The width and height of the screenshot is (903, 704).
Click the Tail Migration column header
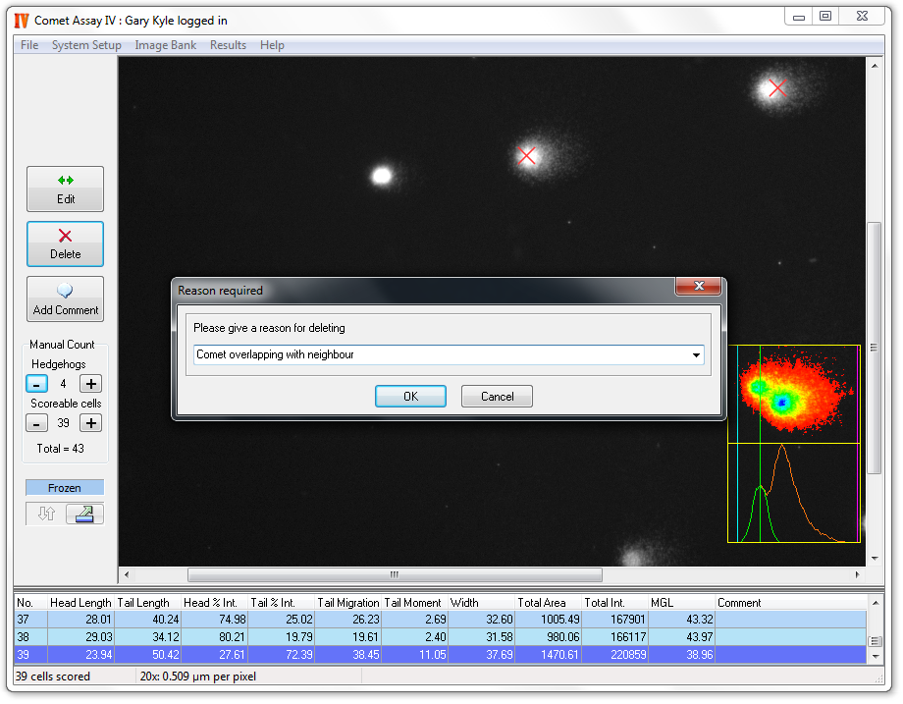click(347, 603)
